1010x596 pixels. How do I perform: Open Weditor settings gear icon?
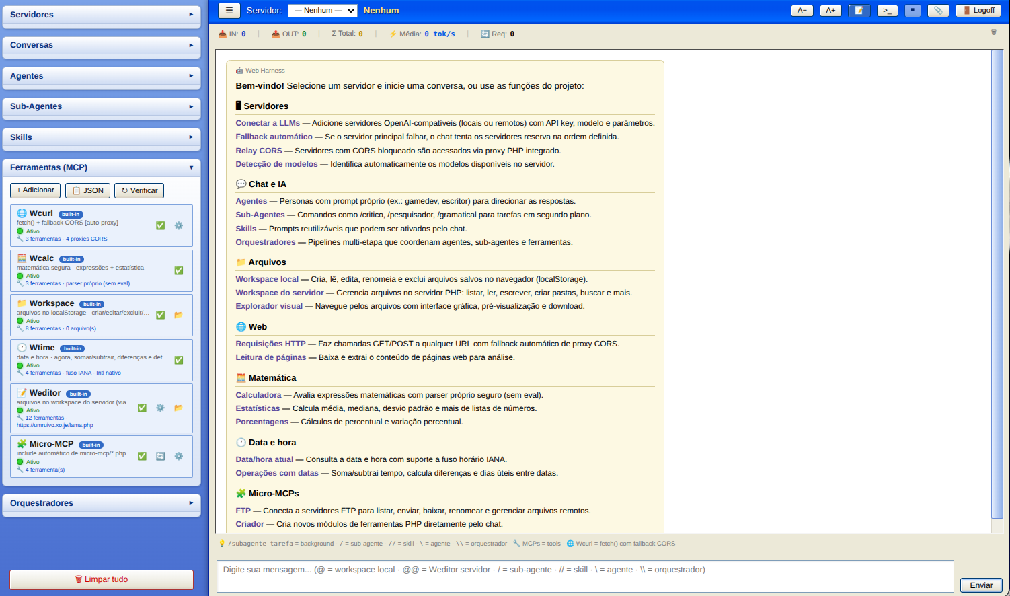tap(161, 408)
